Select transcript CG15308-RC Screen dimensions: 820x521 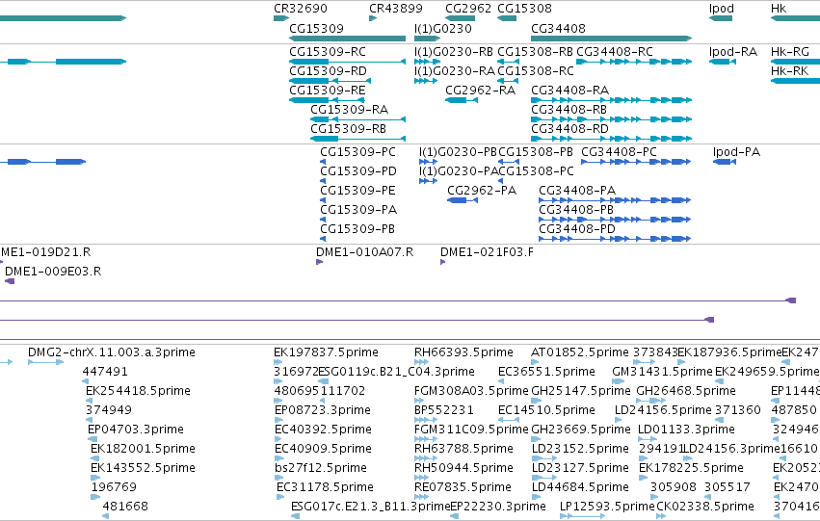pyautogui.click(x=508, y=81)
